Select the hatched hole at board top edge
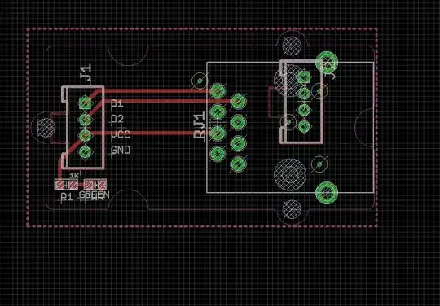The width and height of the screenshot is (440, 306). [293, 46]
